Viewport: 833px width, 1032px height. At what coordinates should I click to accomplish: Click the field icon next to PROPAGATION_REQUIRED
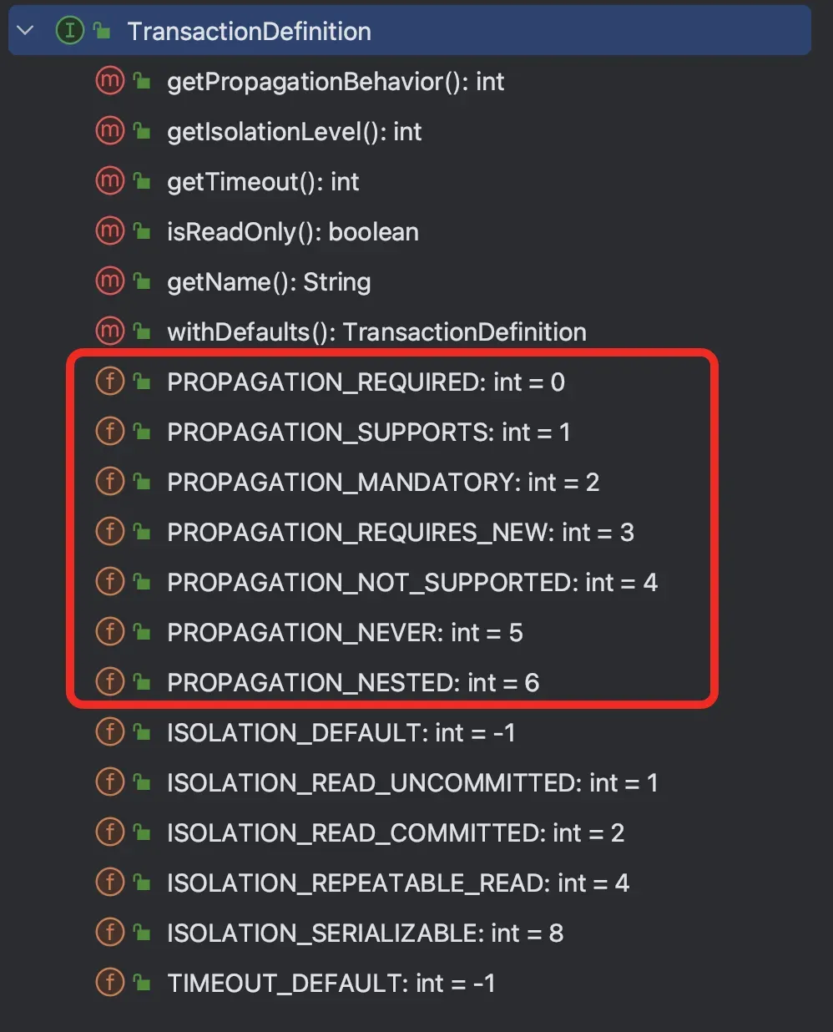109,381
